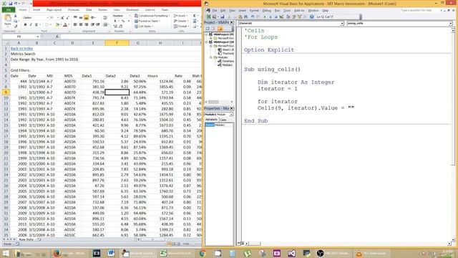Click the Paste icon in VBA toolbar
This screenshot has width=458, height=258.
coord(240,16)
